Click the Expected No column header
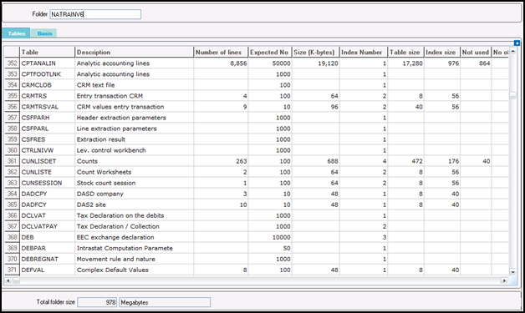This screenshot has height=313, width=525. pyautogui.click(x=270, y=52)
